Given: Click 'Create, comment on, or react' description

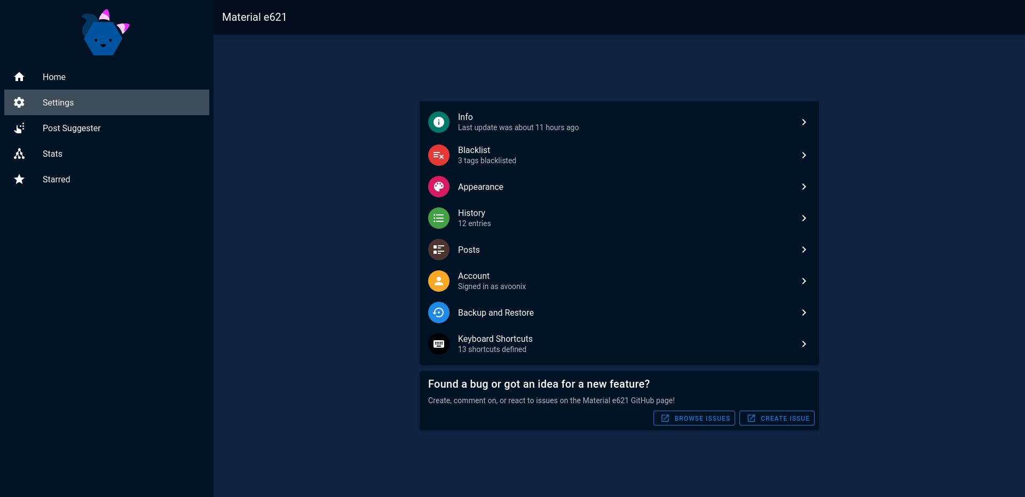Looking at the screenshot, I should tap(551, 400).
